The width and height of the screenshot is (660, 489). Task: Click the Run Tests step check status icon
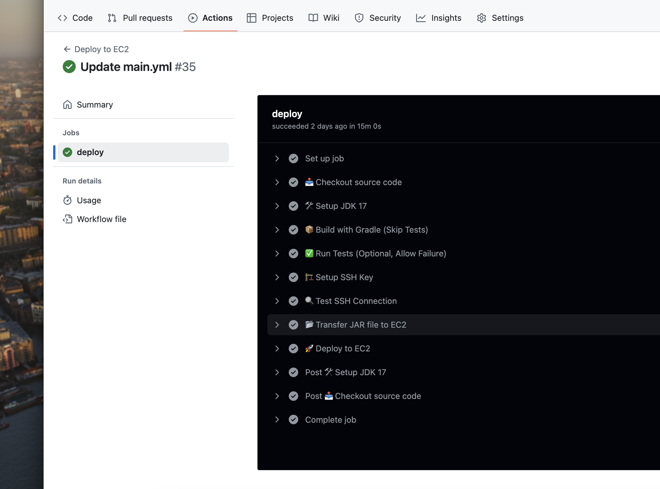click(293, 253)
